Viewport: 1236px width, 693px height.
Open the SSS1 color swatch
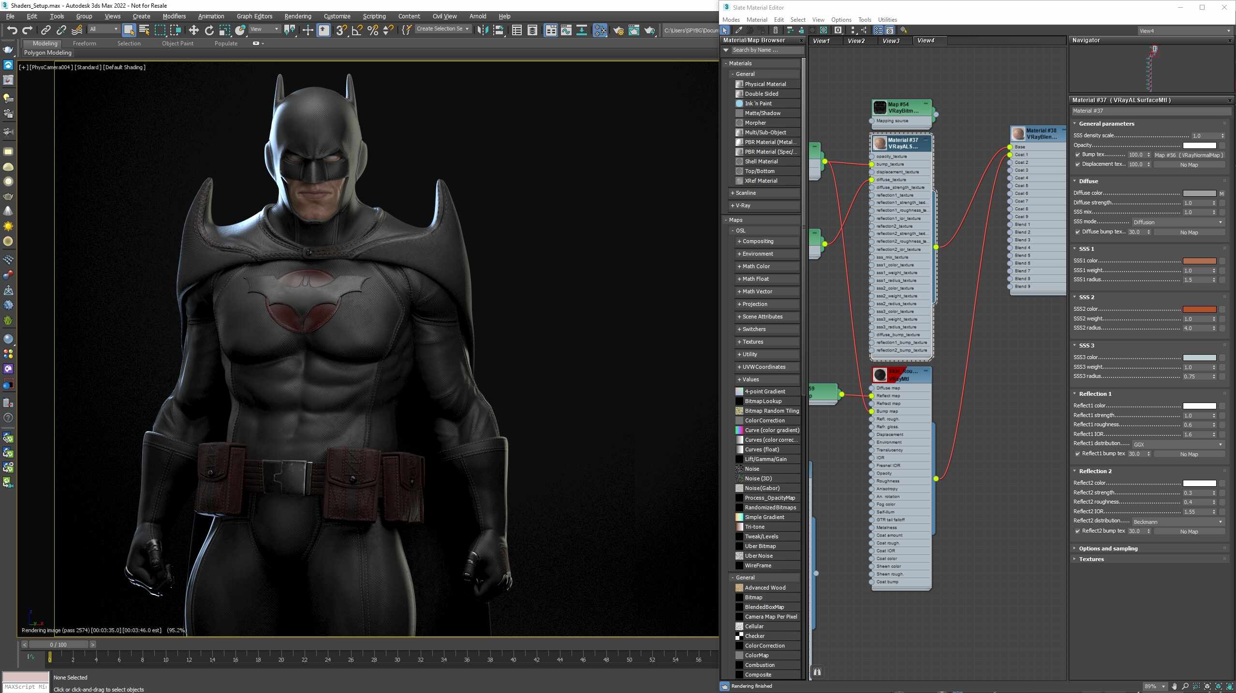click(x=1199, y=261)
